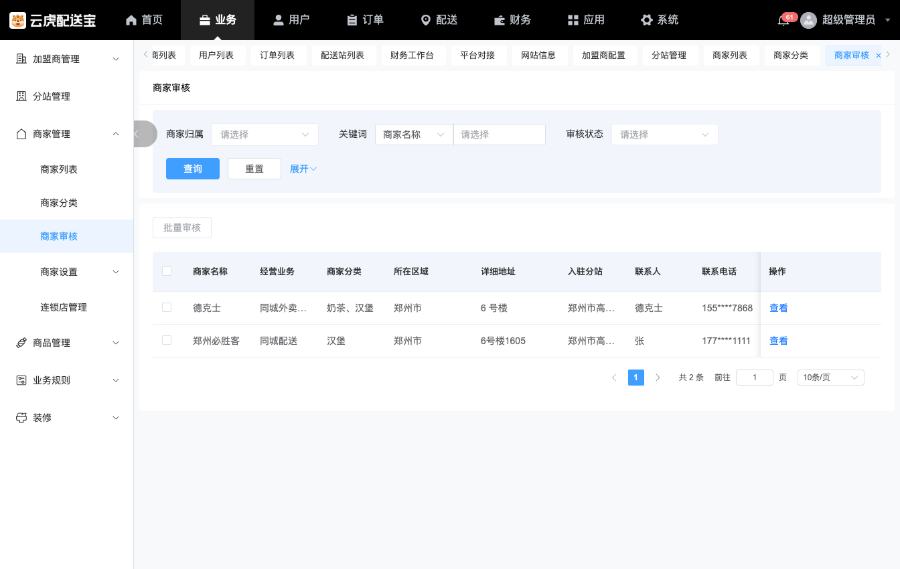
Task: Expand the 商家设置 submenu
Action: [67, 272]
